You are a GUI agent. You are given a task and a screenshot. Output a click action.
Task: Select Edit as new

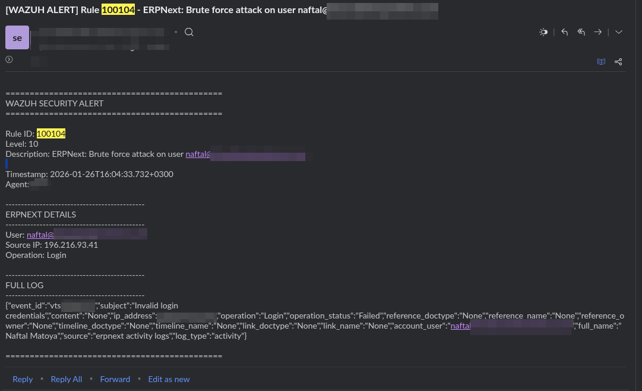point(169,379)
